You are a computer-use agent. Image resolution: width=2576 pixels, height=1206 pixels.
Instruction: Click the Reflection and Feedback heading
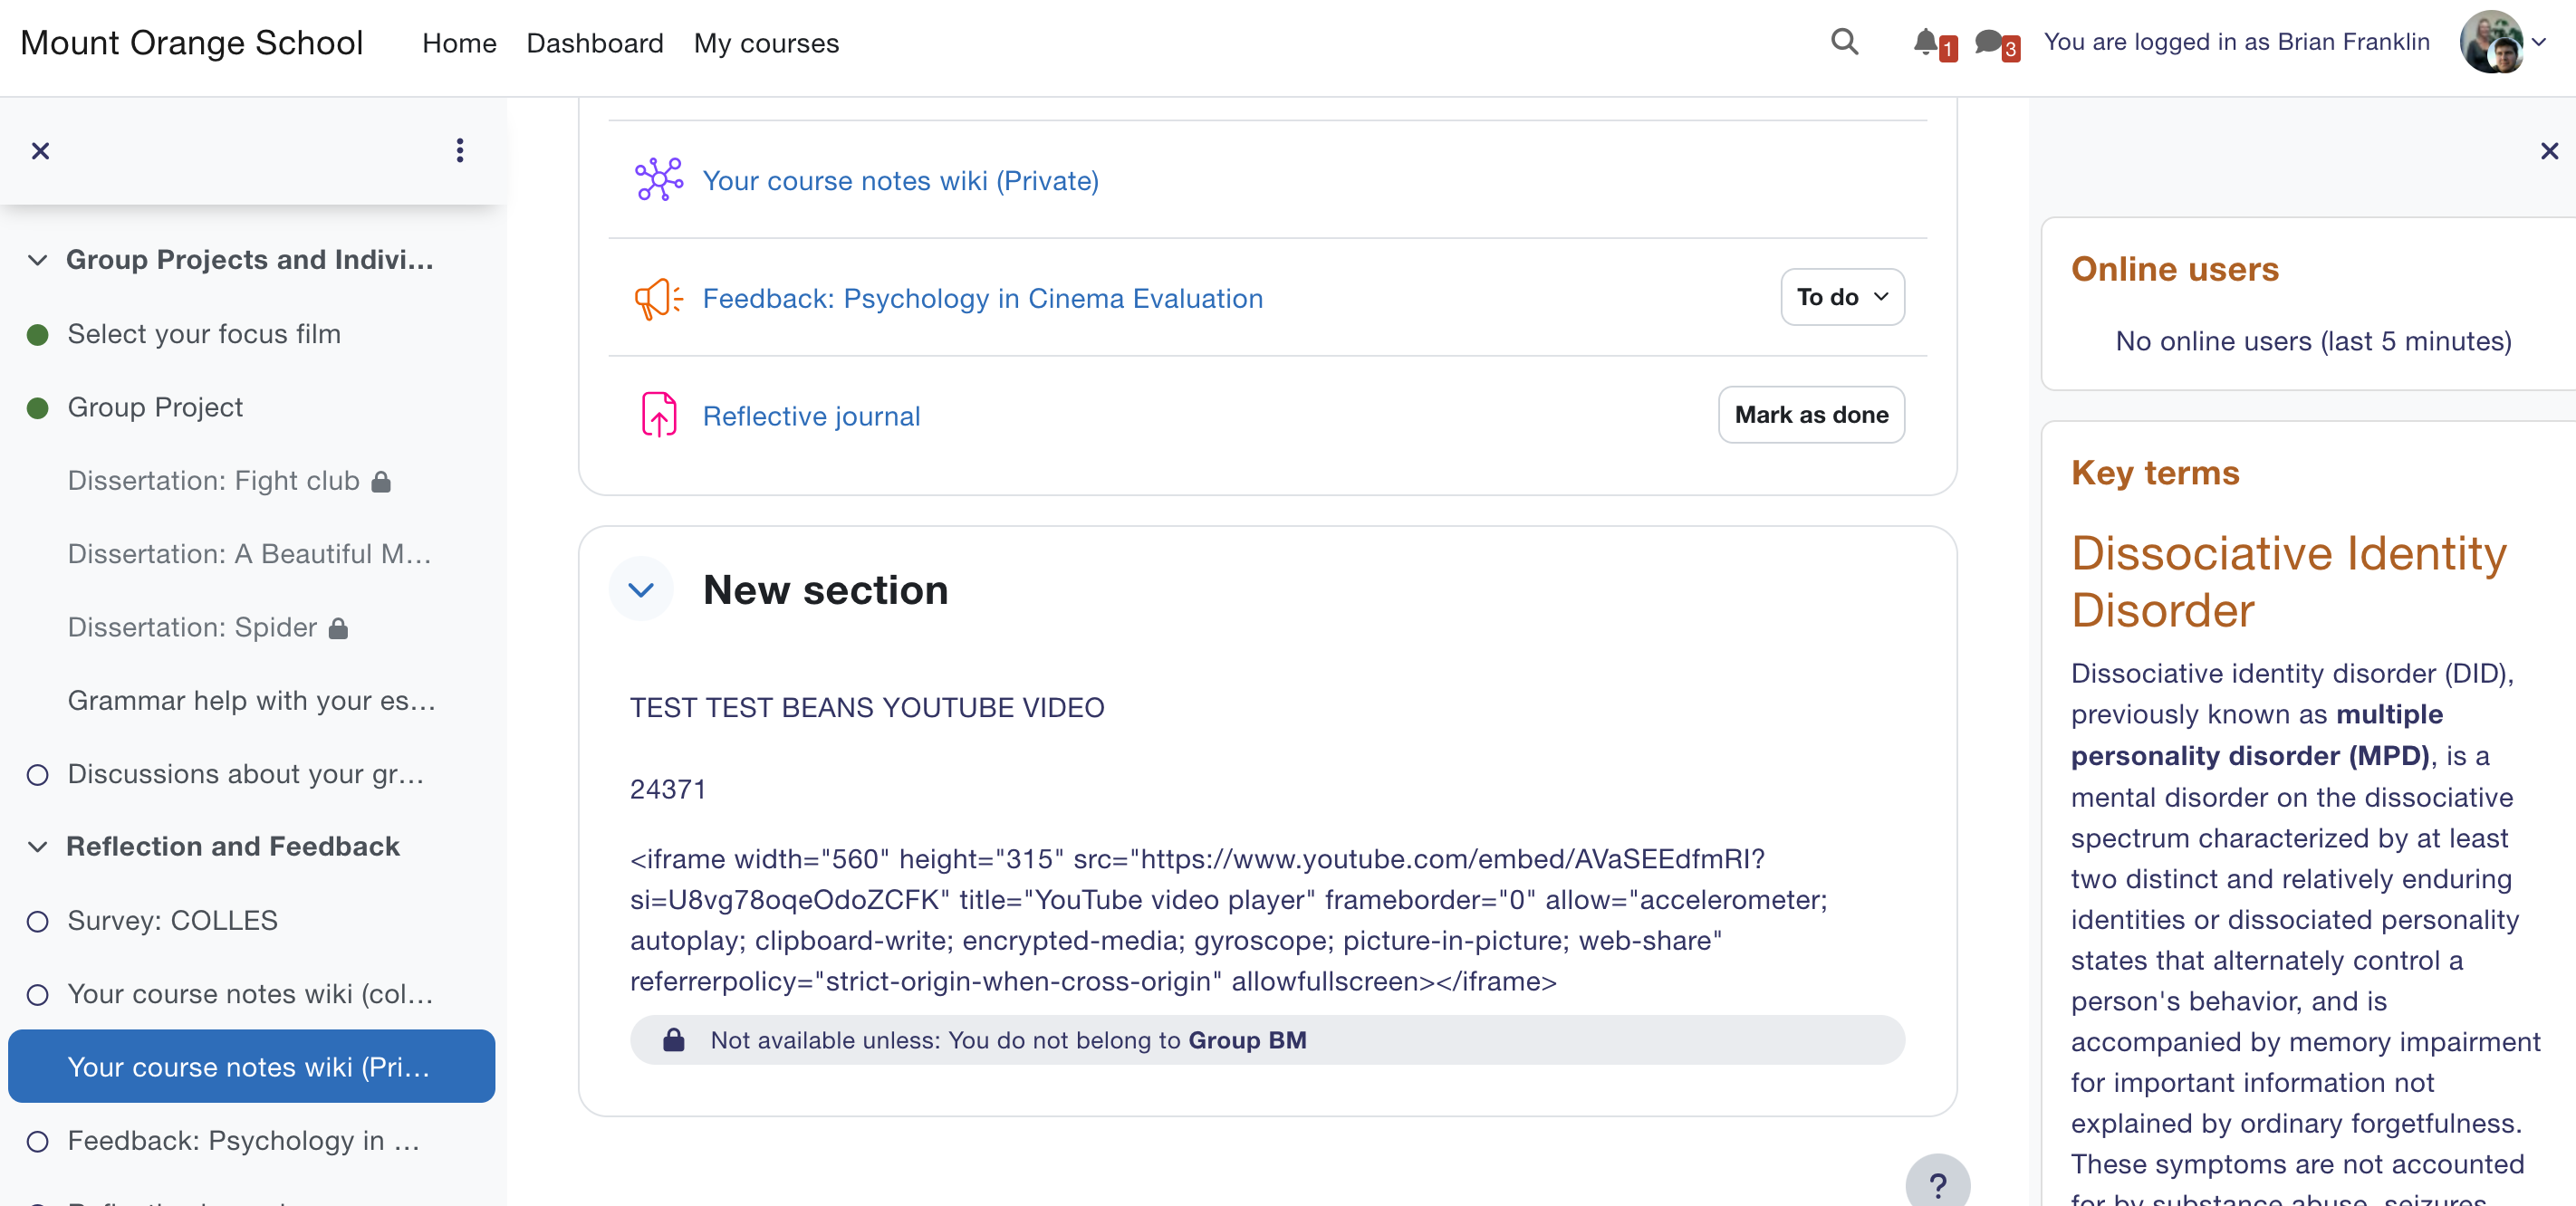pyautogui.click(x=233, y=847)
